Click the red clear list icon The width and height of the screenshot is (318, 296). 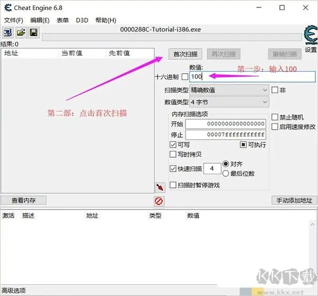[159, 201]
